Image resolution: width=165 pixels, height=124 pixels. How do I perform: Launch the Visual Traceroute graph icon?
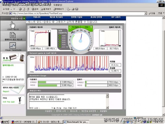13,45
